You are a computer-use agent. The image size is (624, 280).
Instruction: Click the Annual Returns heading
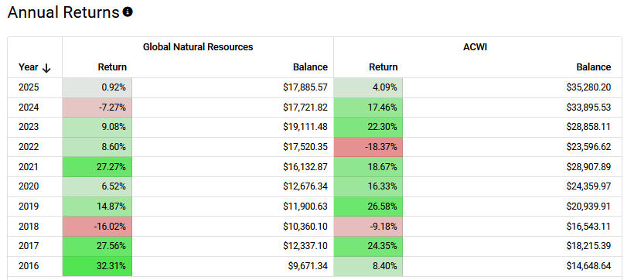pos(63,12)
